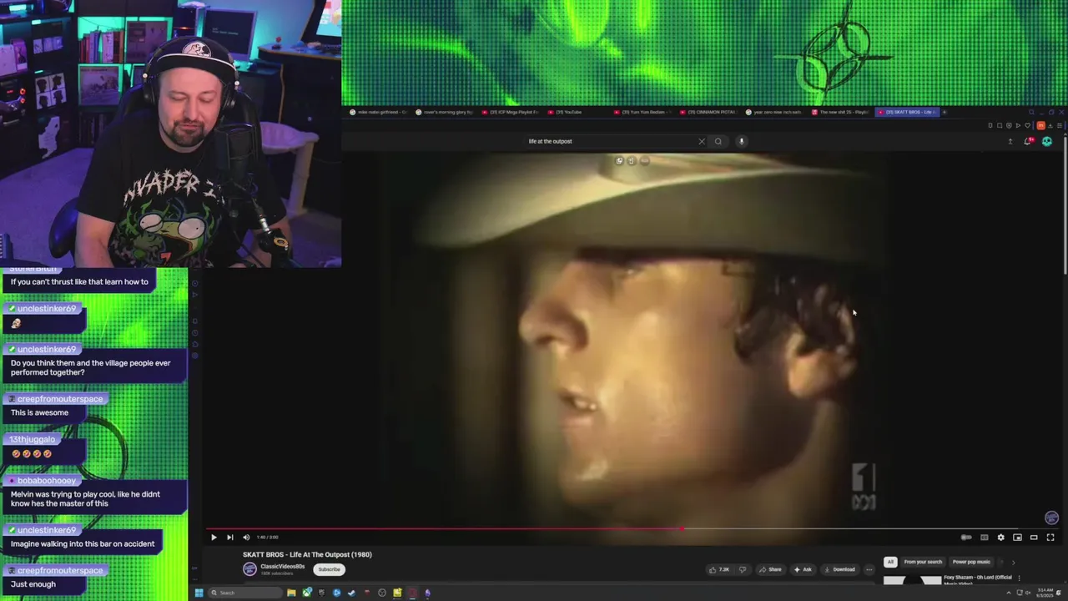Toggle subtitles/closed captions button

985,538
